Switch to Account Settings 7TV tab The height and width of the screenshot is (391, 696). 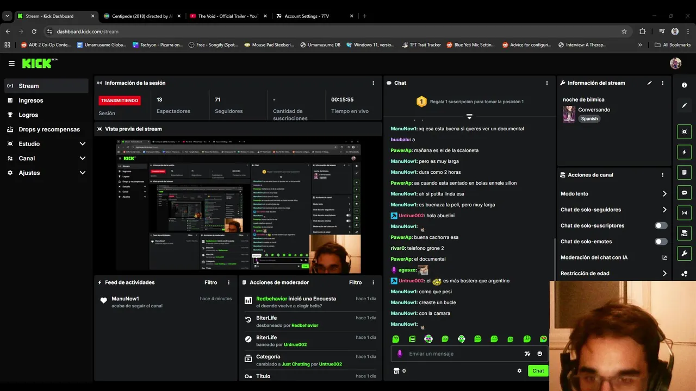314,16
